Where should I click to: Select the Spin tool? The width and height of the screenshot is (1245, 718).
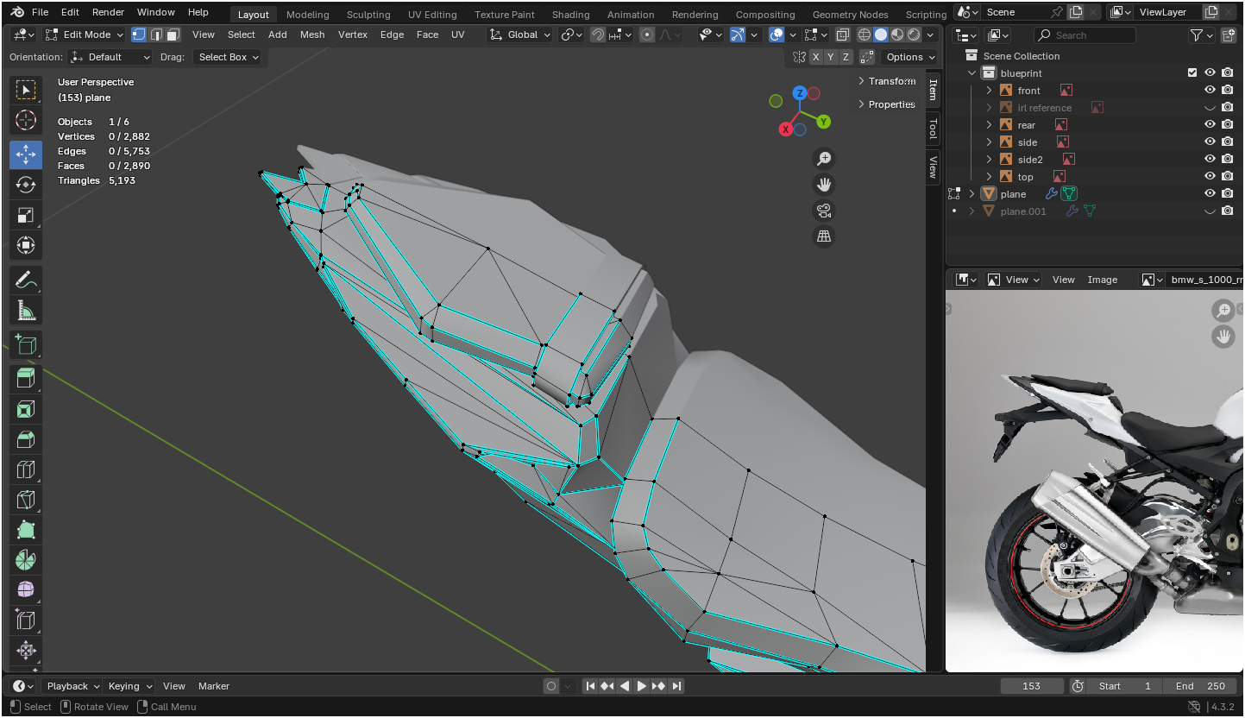26,560
